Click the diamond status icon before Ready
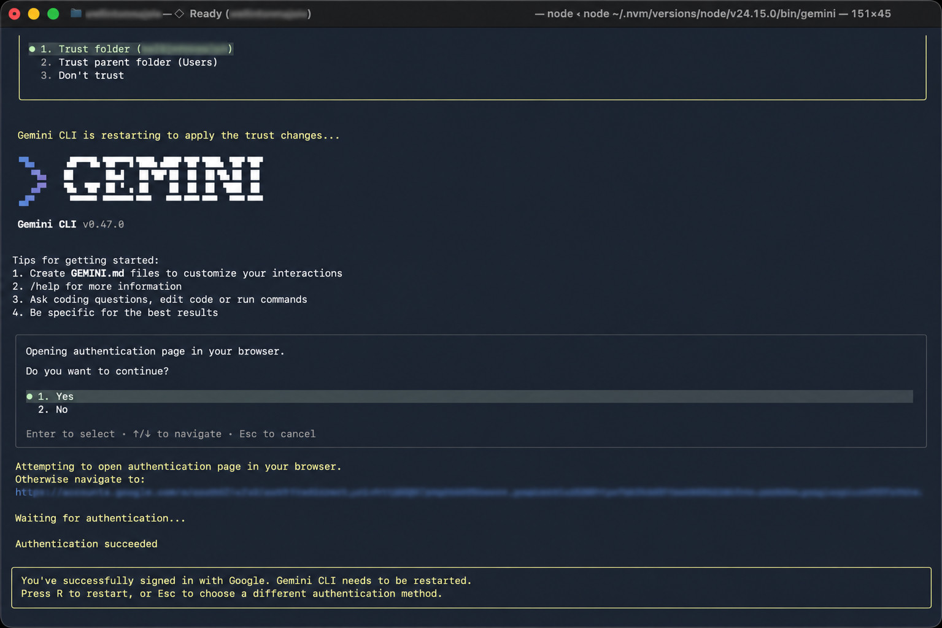 pos(179,13)
